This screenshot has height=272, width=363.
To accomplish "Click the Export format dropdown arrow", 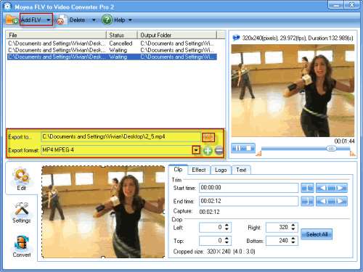I will point(196,150).
